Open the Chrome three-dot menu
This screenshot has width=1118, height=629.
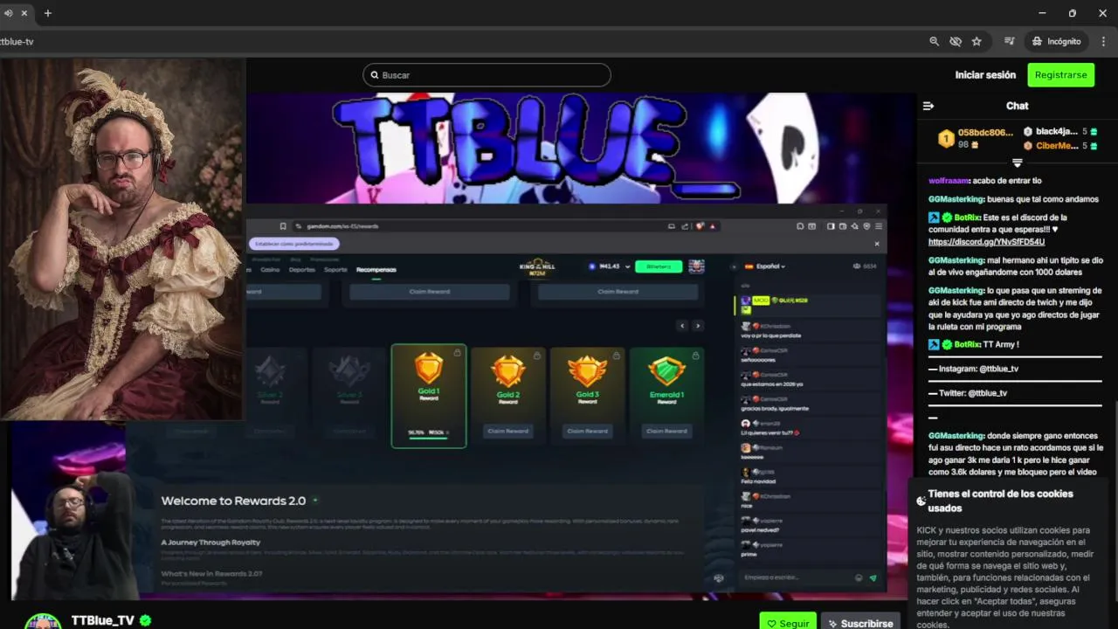[1104, 41]
